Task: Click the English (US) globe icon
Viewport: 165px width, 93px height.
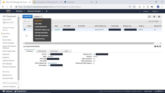Action: (x=15, y=91)
